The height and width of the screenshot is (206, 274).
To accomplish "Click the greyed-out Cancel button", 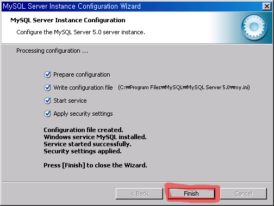I will 244,193.
